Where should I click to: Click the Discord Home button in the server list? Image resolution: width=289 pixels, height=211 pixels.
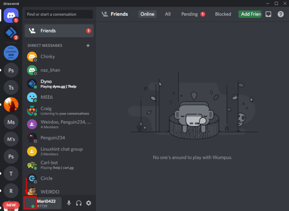click(x=11, y=15)
